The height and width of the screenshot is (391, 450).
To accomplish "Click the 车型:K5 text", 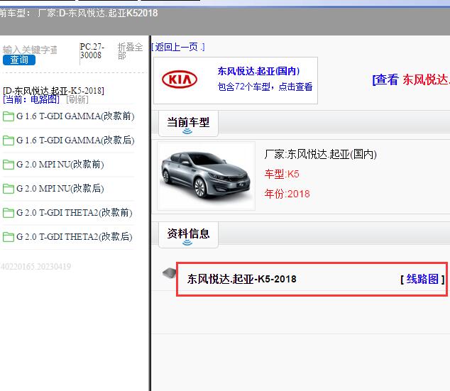I will tap(282, 174).
